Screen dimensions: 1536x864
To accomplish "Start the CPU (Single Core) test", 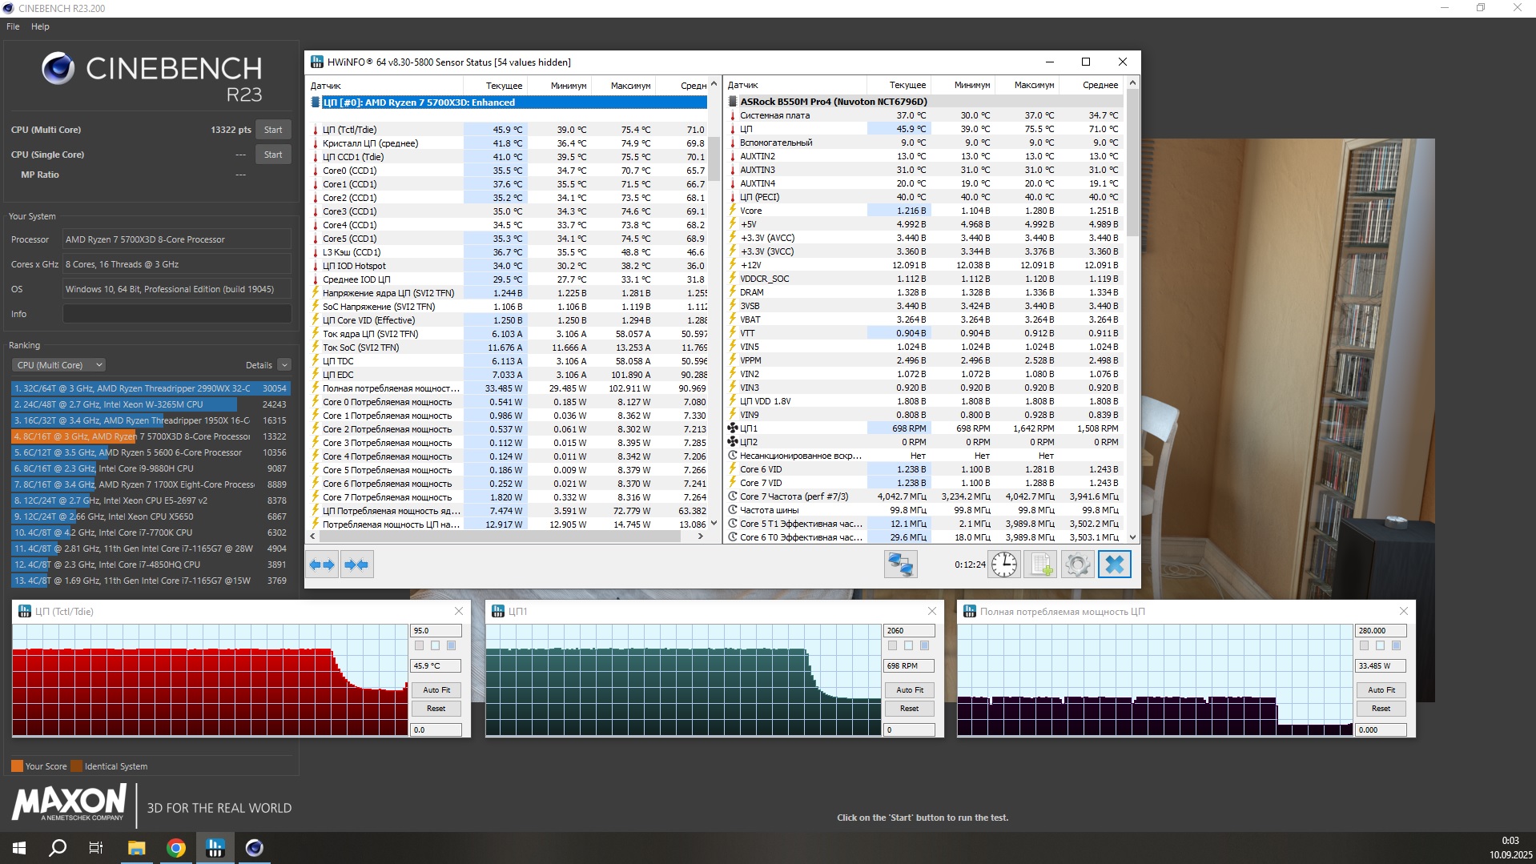I will point(273,155).
